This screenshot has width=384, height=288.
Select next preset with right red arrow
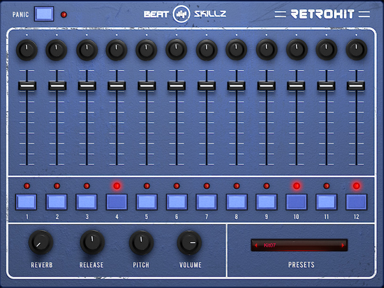343,245
